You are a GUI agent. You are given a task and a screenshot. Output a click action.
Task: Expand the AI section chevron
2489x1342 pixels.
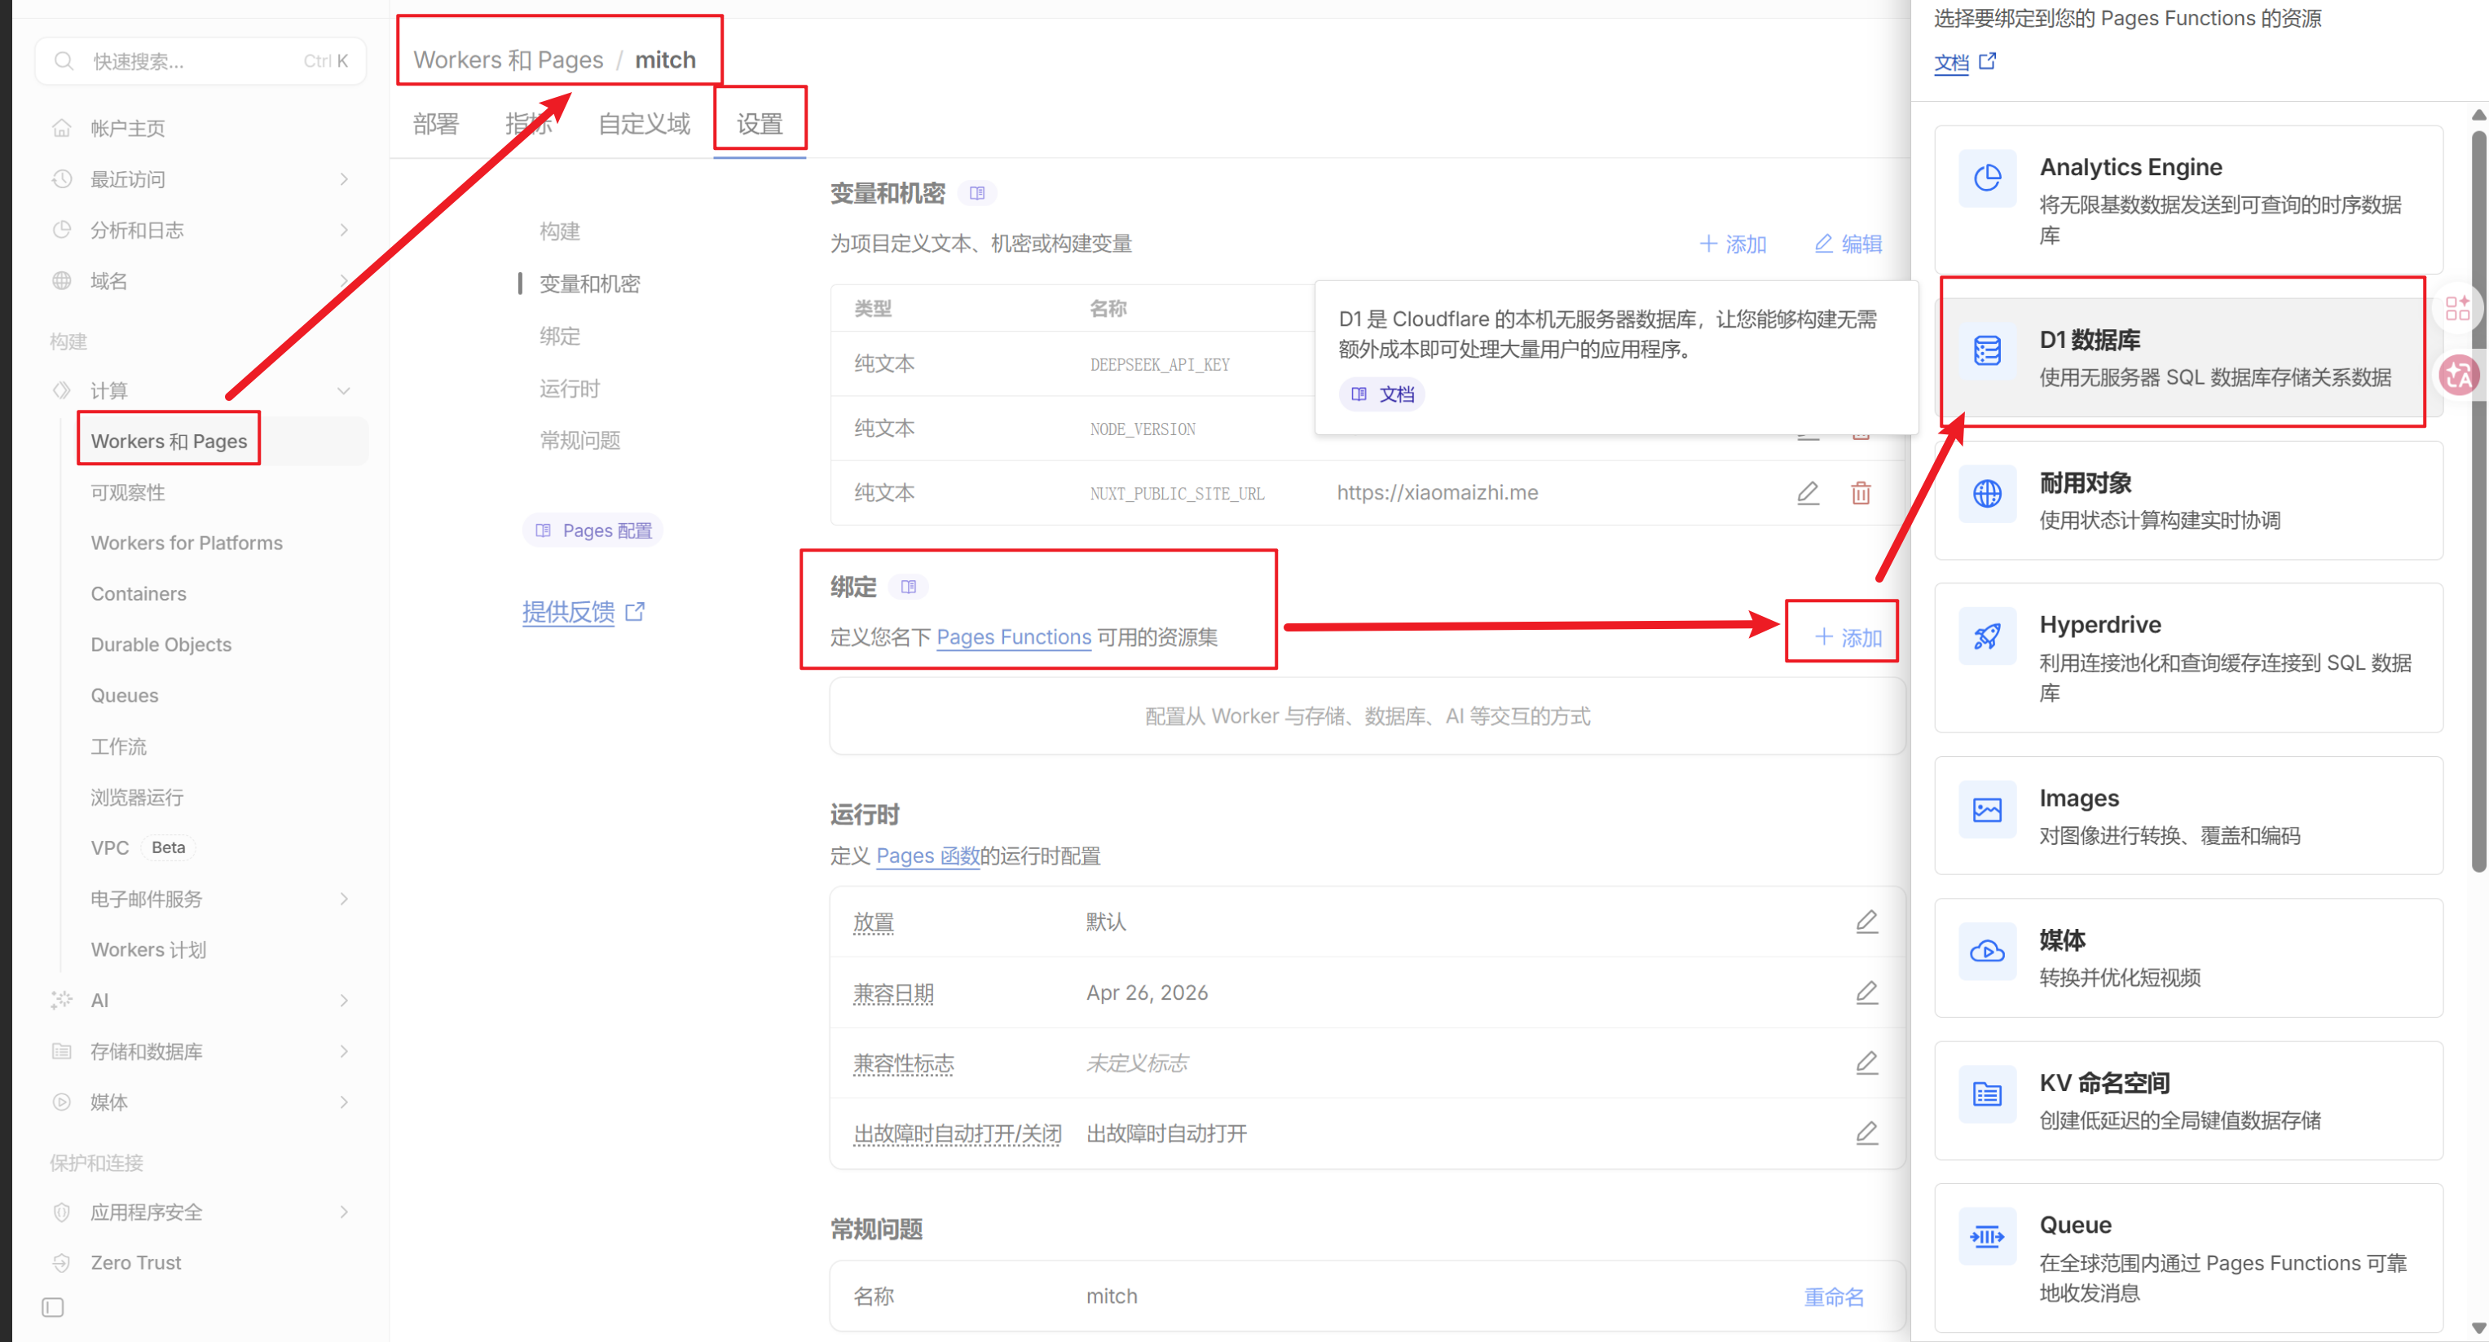point(344,1000)
